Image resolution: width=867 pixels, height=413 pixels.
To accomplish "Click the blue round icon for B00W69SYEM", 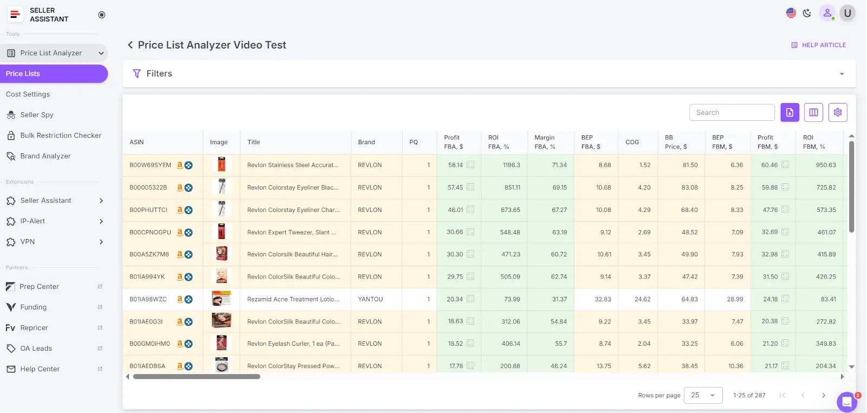I will (x=189, y=165).
